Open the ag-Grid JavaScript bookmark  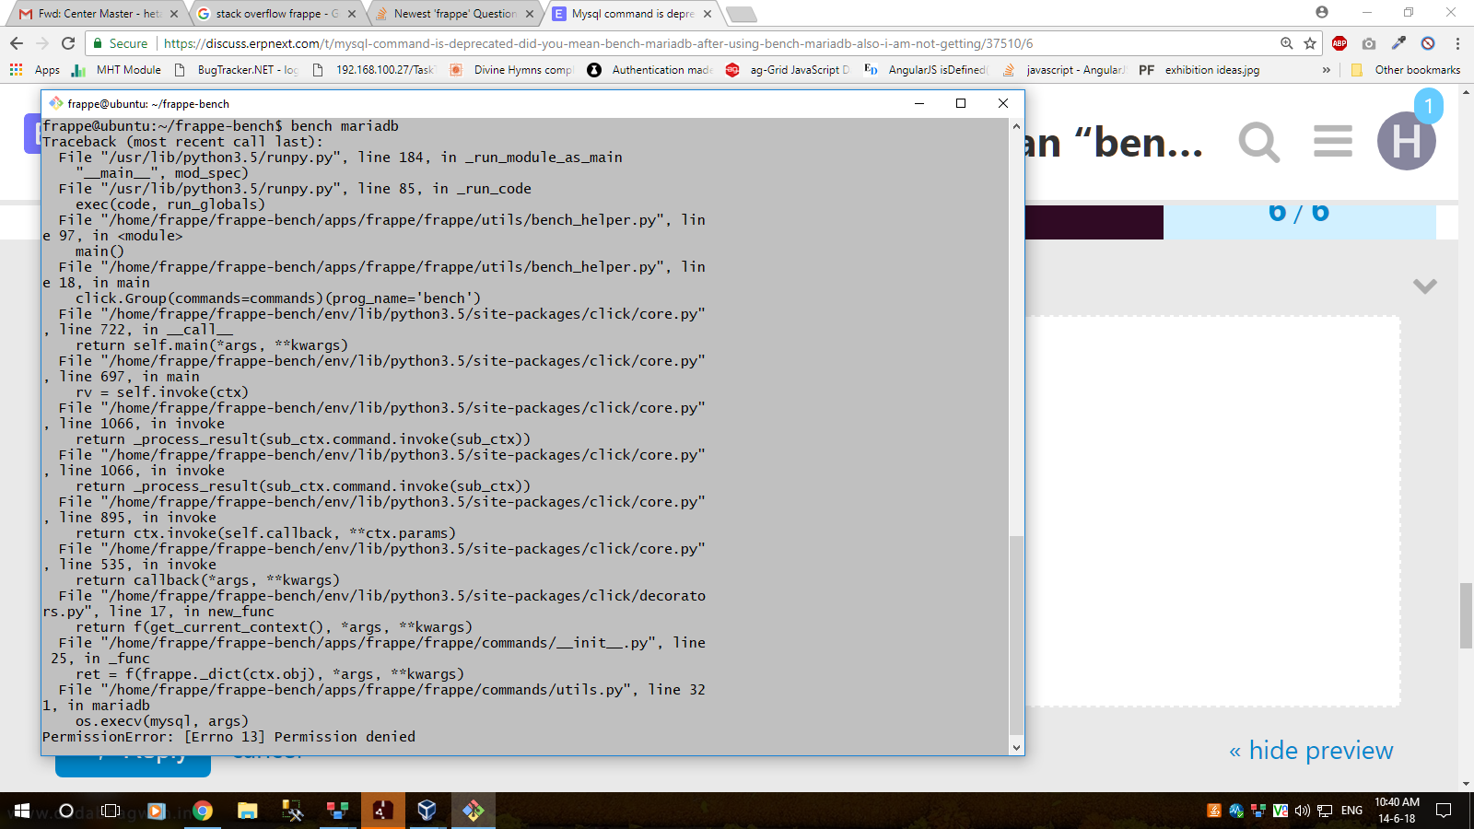[788, 70]
